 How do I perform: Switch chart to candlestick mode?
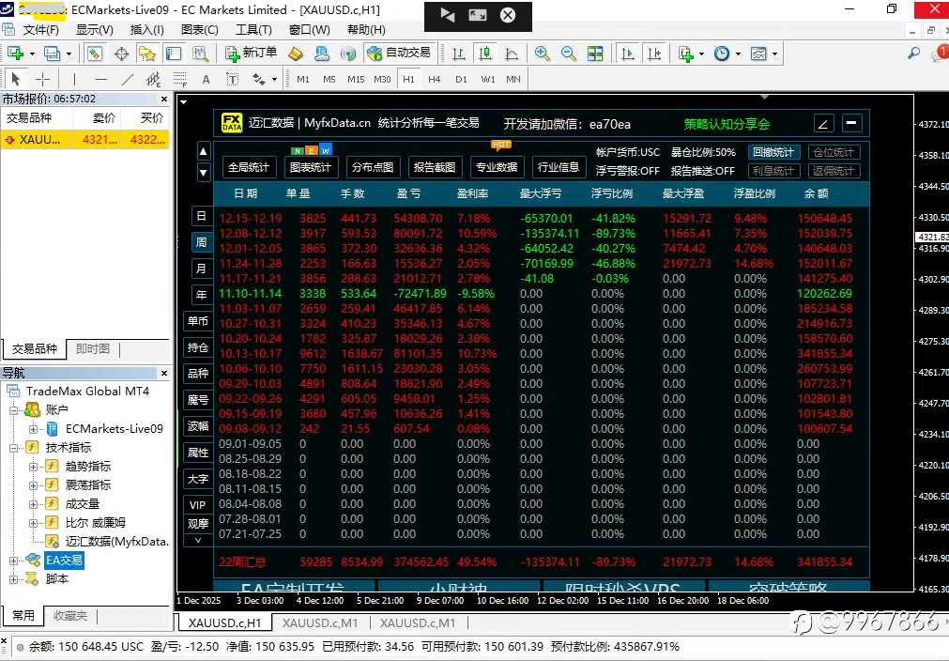coord(484,54)
